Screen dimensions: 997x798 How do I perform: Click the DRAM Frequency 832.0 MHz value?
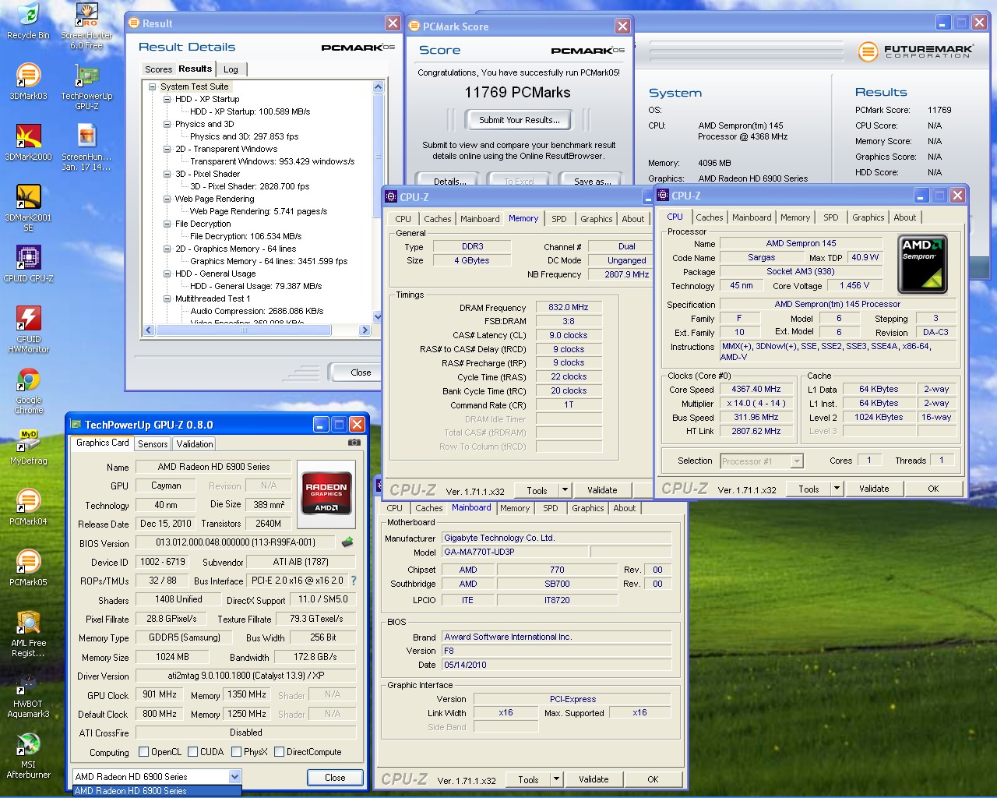coord(569,307)
